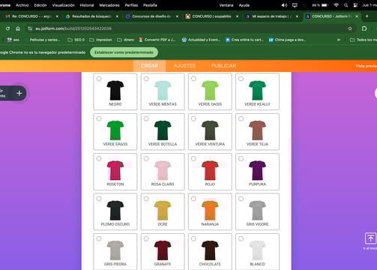Reload the page with the refresh icon
This screenshot has width=377, height=270.
click(7, 28)
